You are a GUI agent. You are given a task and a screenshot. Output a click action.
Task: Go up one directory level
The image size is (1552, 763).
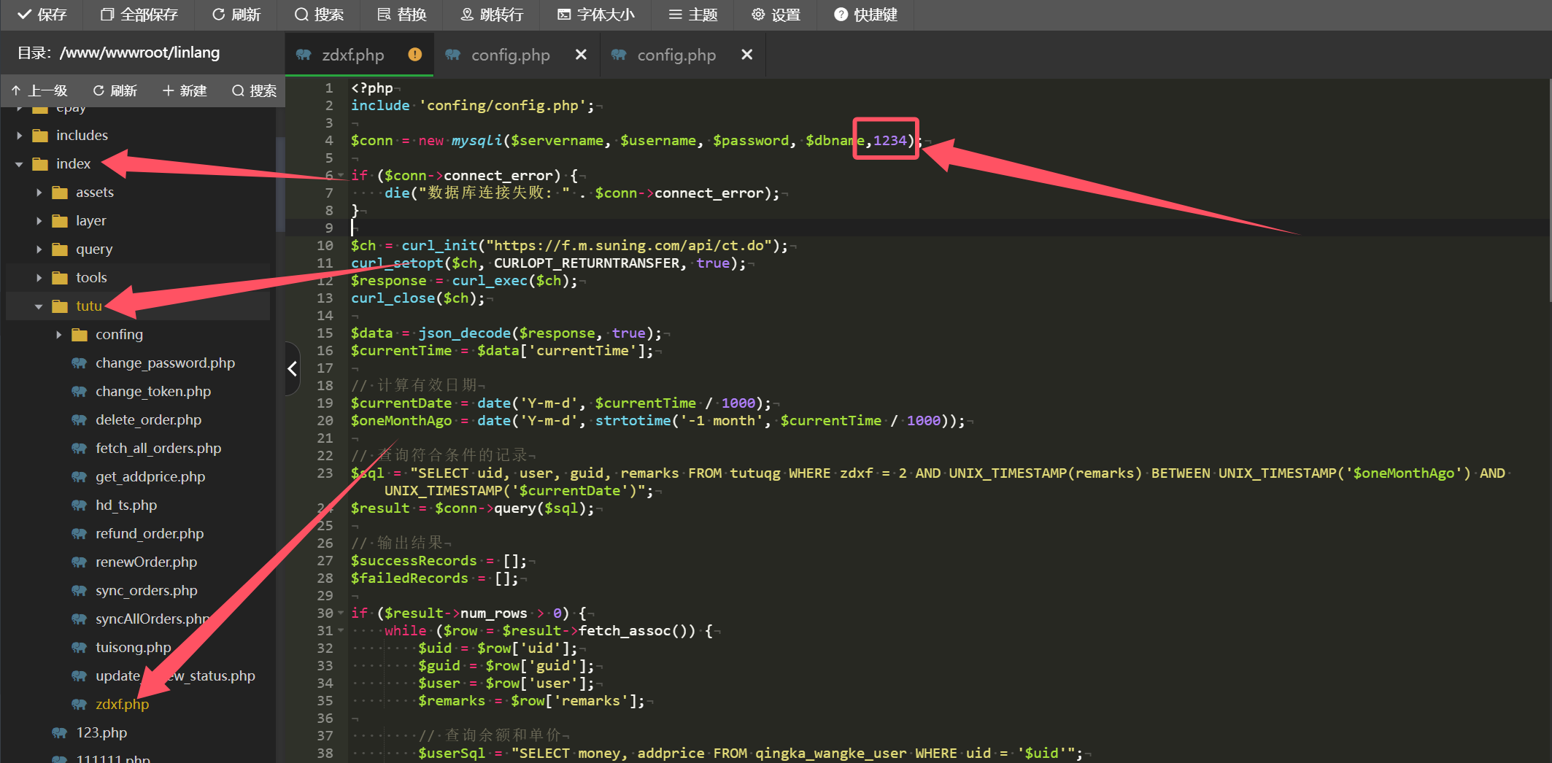(40, 90)
